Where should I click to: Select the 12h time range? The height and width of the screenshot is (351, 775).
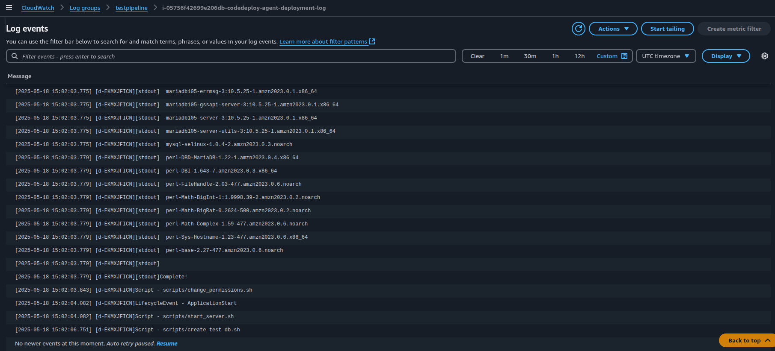click(x=579, y=56)
